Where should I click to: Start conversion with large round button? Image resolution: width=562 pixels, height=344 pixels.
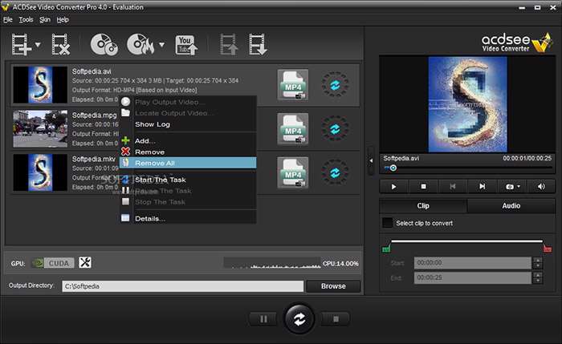click(x=299, y=318)
